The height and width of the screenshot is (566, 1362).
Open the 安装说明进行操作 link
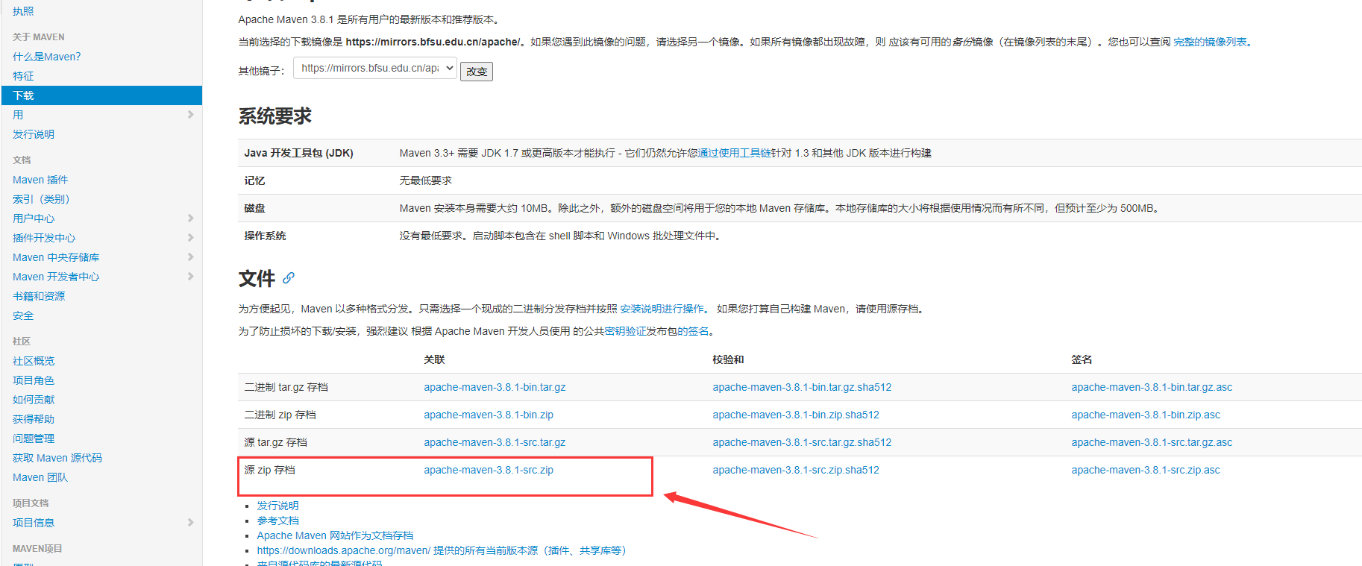pos(662,309)
